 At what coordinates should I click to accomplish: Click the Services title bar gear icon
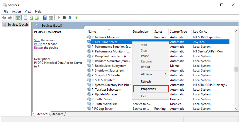point(5,5)
